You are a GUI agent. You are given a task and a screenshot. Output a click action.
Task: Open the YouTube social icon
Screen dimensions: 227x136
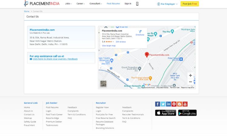pos(185,104)
